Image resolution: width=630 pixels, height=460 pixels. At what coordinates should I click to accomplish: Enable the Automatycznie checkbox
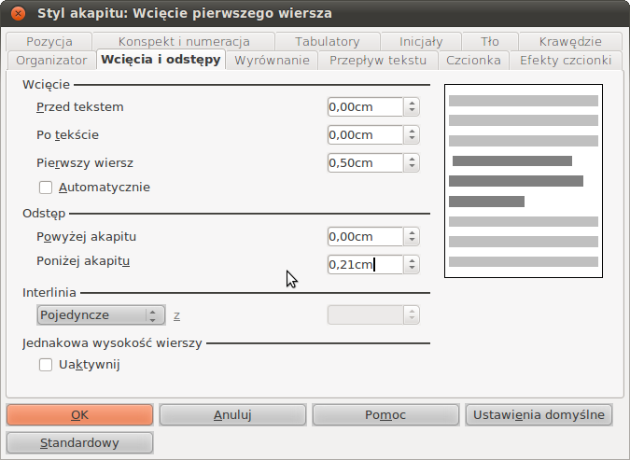pyautogui.click(x=46, y=187)
